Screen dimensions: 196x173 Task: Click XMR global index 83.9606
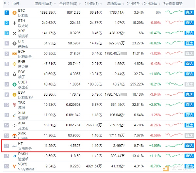coord(74,135)
